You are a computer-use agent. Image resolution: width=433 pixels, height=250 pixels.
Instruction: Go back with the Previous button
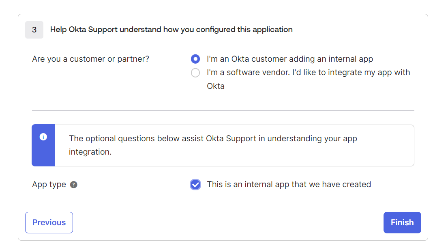pos(49,223)
